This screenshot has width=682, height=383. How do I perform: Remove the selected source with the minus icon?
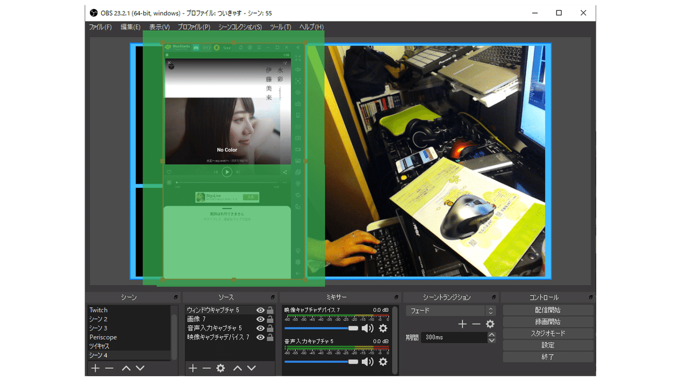[206, 368]
